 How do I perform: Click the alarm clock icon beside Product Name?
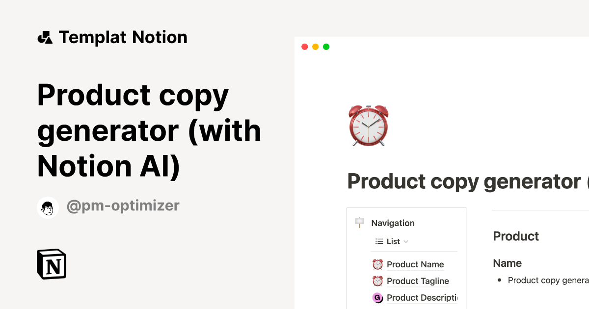point(377,264)
